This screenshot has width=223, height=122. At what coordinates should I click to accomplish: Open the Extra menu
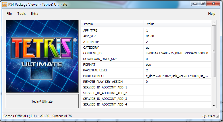coord(34,14)
